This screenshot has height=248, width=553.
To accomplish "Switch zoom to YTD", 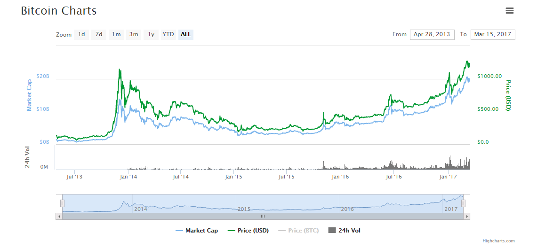I will click(168, 34).
